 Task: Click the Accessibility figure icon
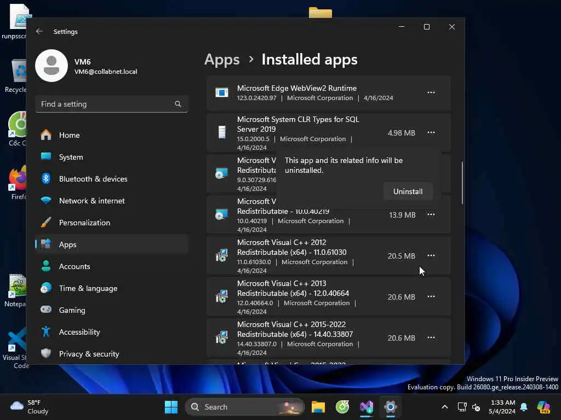[x=46, y=332]
